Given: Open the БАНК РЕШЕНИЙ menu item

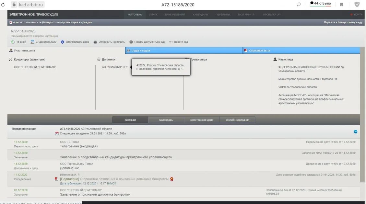Looking at the screenshot, I should pyautogui.click(x=175, y=15).
